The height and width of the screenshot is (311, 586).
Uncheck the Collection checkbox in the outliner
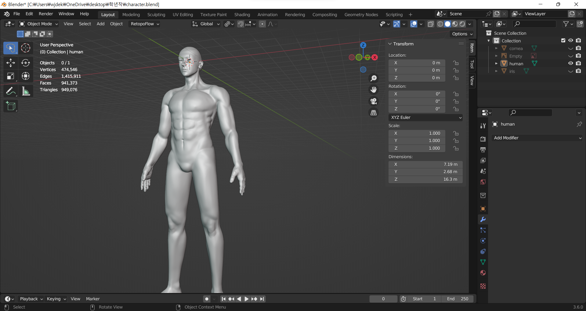(x=563, y=40)
